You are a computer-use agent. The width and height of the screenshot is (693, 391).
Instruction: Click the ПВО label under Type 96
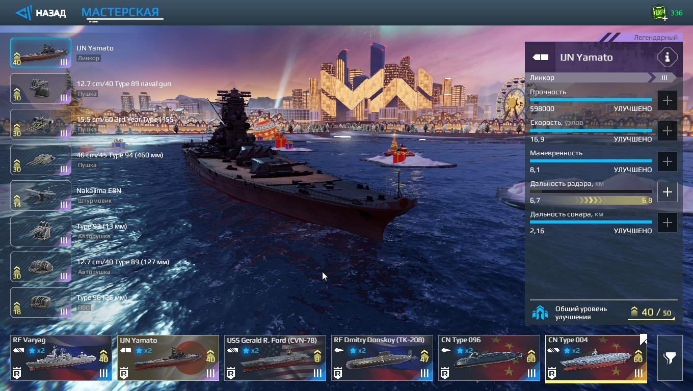[84, 308]
